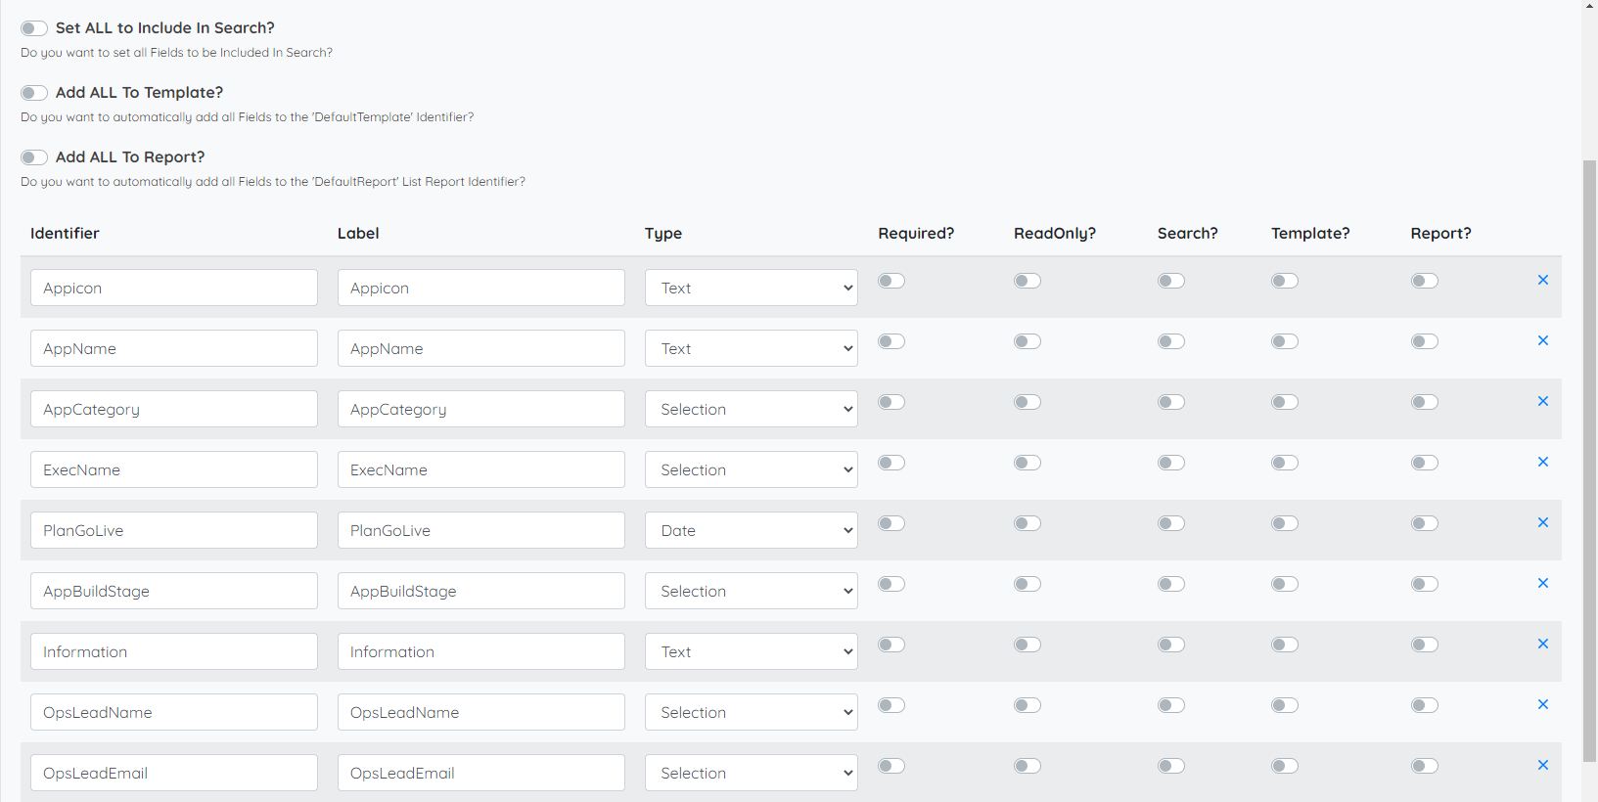
Task: Toggle Required for Appicon row
Action: point(891,281)
